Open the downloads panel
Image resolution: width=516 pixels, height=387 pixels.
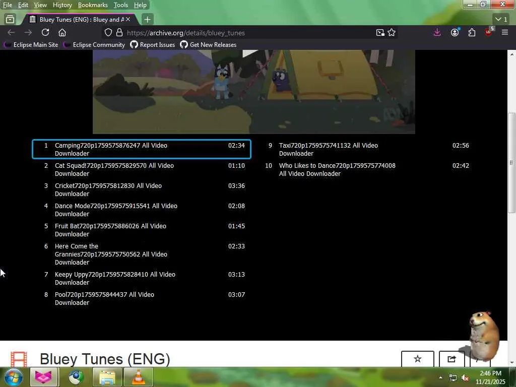tap(437, 32)
